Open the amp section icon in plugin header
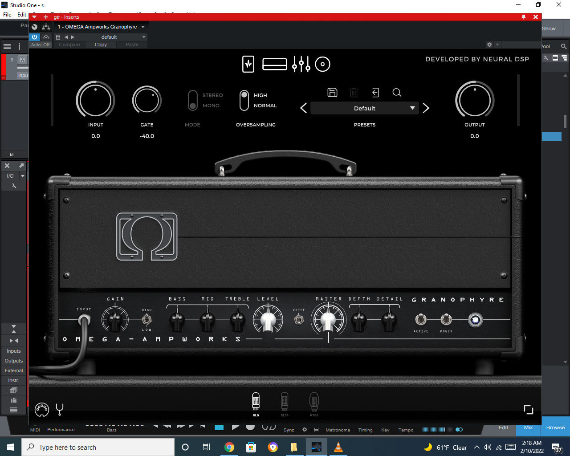This screenshot has width=570, height=456. coord(248,64)
